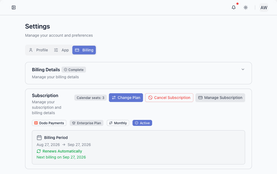Click the Aug 27, 2026 start date
The image size is (277, 174).
point(48,145)
